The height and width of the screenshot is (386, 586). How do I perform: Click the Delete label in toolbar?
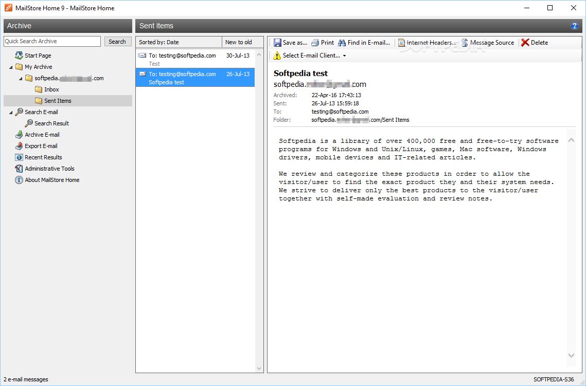click(x=539, y=43)
